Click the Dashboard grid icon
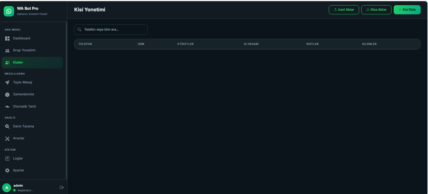 tap(7, 38)
